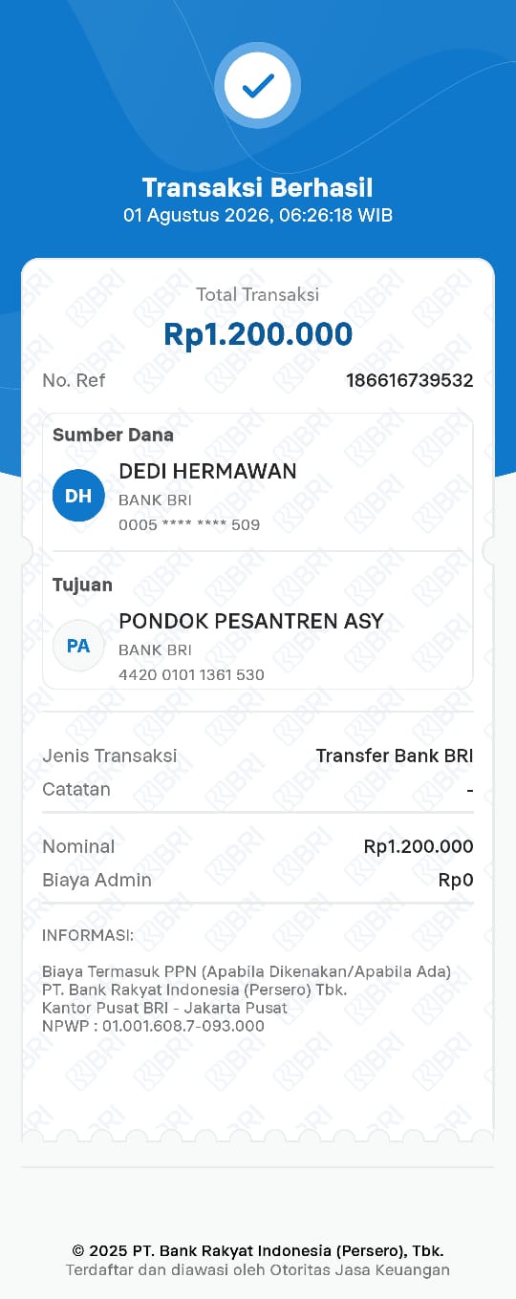Select sender name DEDI HERMAWAN

[207, 471]
